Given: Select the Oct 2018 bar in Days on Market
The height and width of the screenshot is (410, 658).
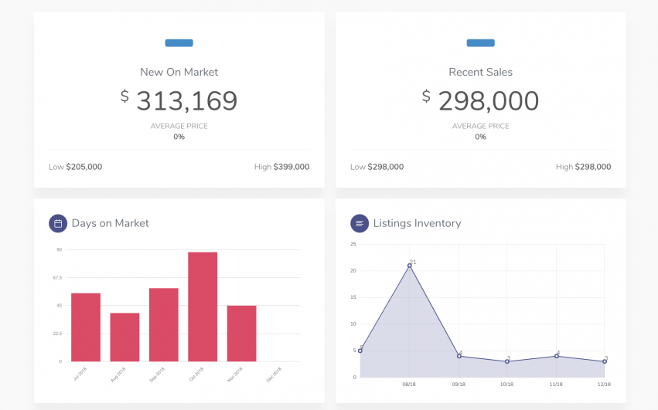Looking at the screenshot, I should [203, 307].
